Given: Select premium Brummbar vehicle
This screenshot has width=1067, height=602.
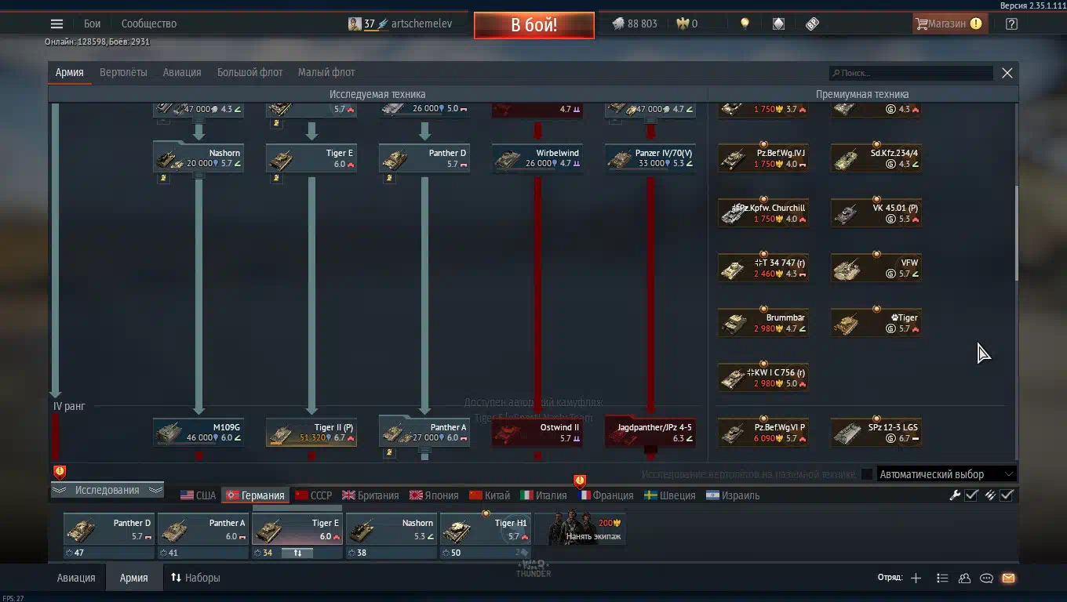Looking at the screenshot, I should pos(763,323).
